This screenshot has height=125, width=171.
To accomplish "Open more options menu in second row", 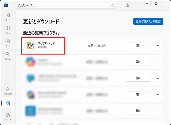I will [157, 62].
